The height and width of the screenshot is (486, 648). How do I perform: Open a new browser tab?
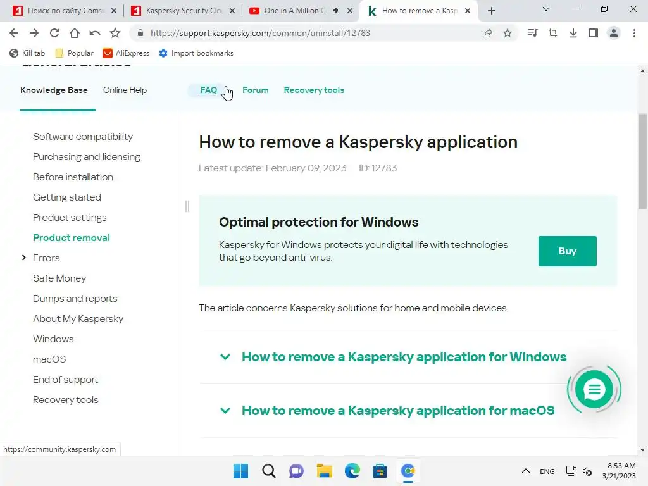point(491,11)
